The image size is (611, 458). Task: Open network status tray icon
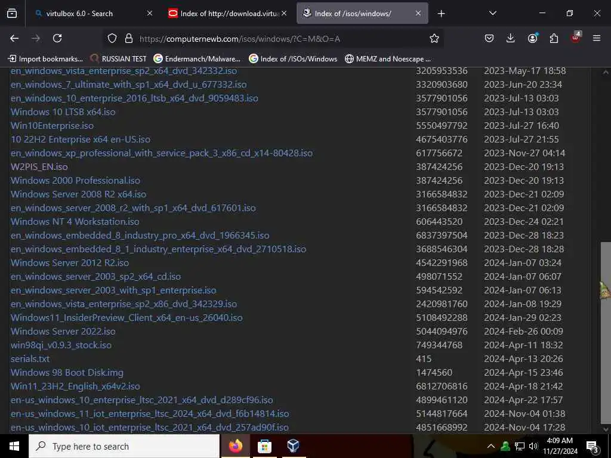[520, 446]
